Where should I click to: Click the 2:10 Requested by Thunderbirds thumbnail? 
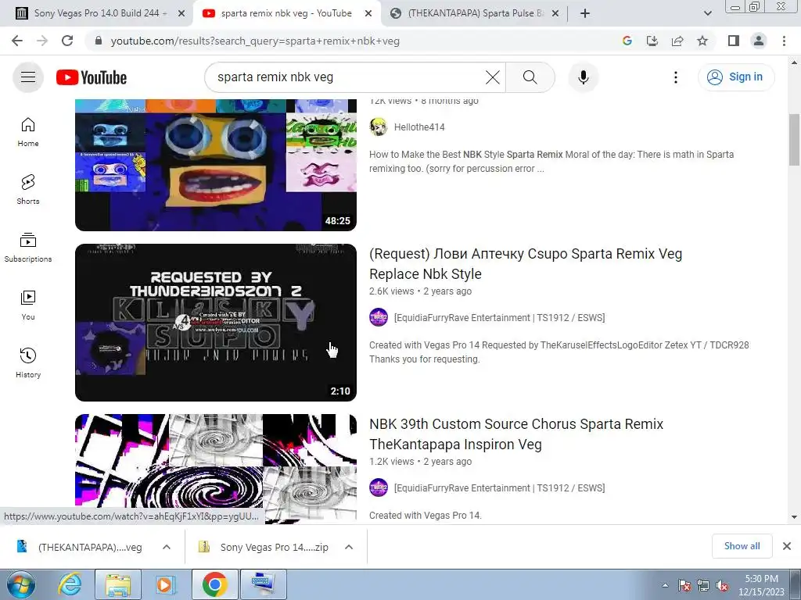[216, 323]
